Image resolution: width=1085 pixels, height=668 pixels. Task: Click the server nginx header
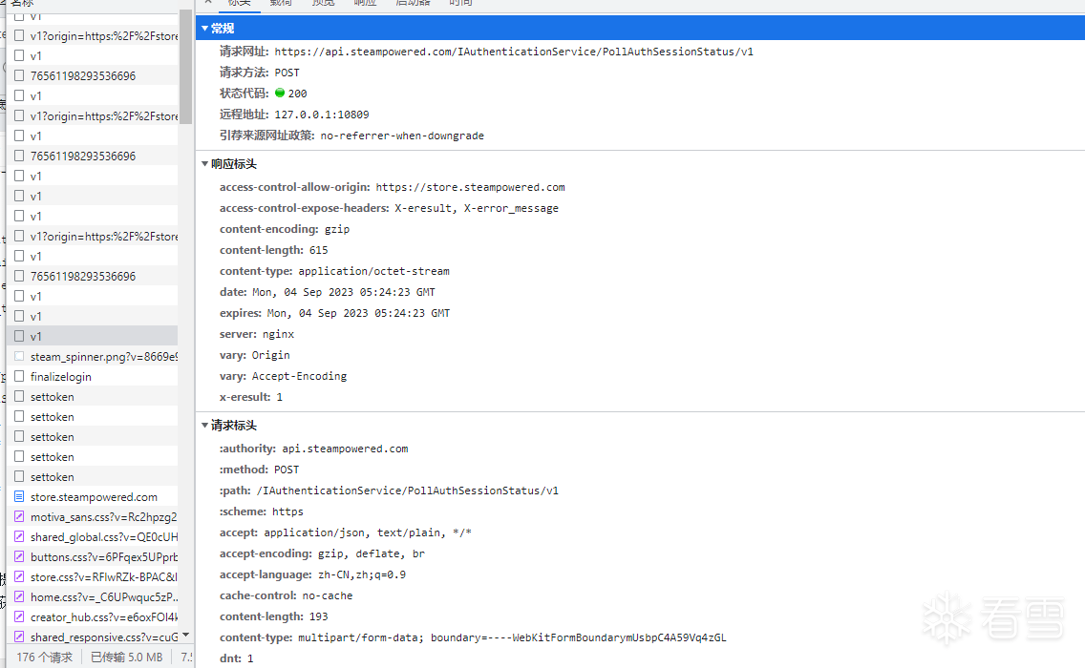(x=257, y=334)
